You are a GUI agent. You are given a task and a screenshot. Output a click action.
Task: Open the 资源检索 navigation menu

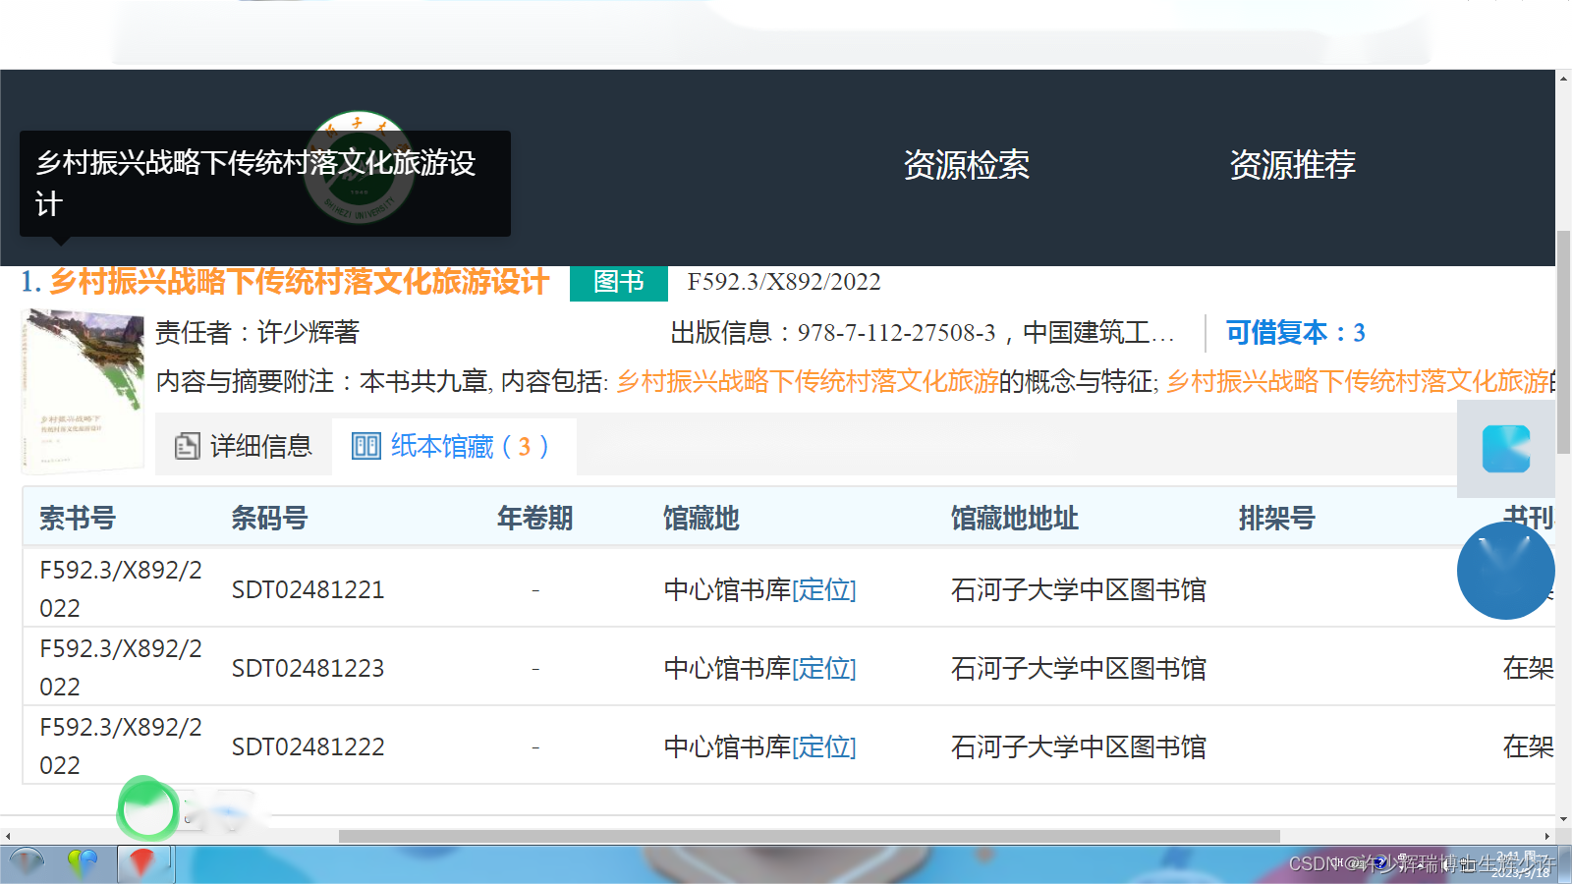966,165
